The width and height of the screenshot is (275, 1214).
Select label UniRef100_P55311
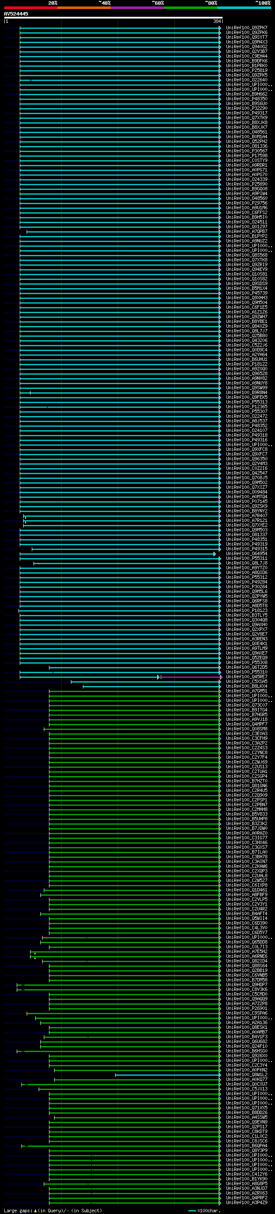(247, 559)
